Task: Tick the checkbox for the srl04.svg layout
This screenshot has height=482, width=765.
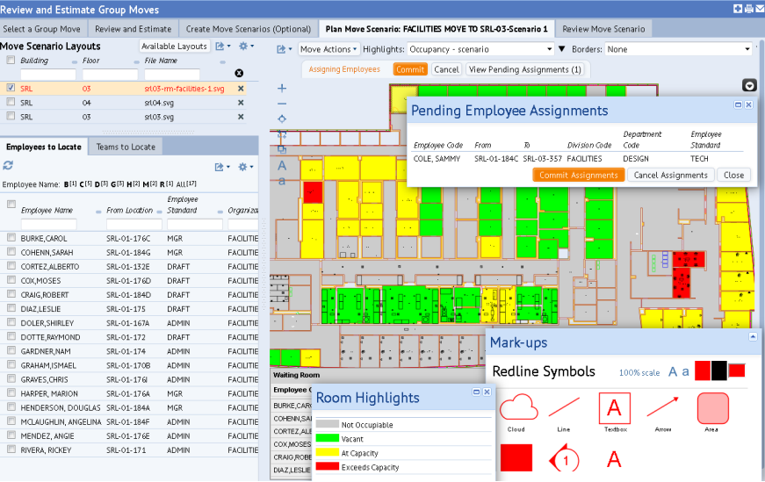Action: click(x=11, y=103)
